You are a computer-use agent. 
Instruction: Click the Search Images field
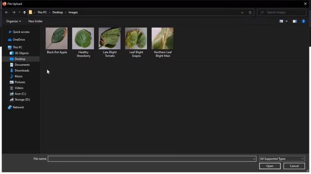click(x=281, y=12)
